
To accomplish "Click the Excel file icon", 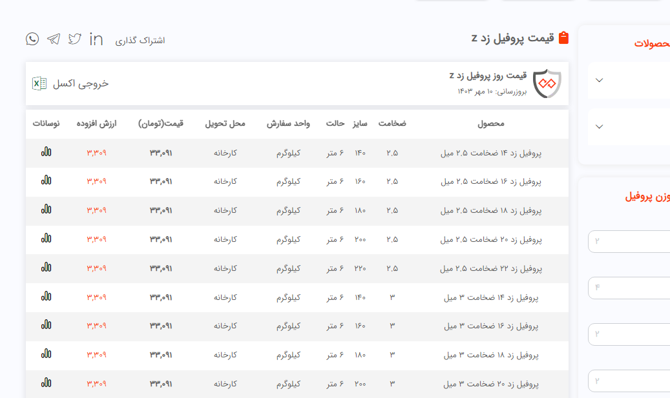I will coord(39,83).
